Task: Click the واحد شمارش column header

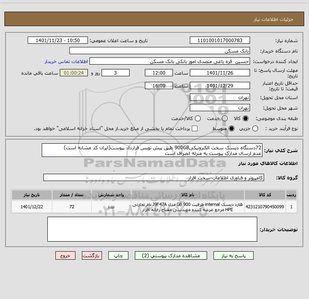Action: click(111, 195)
